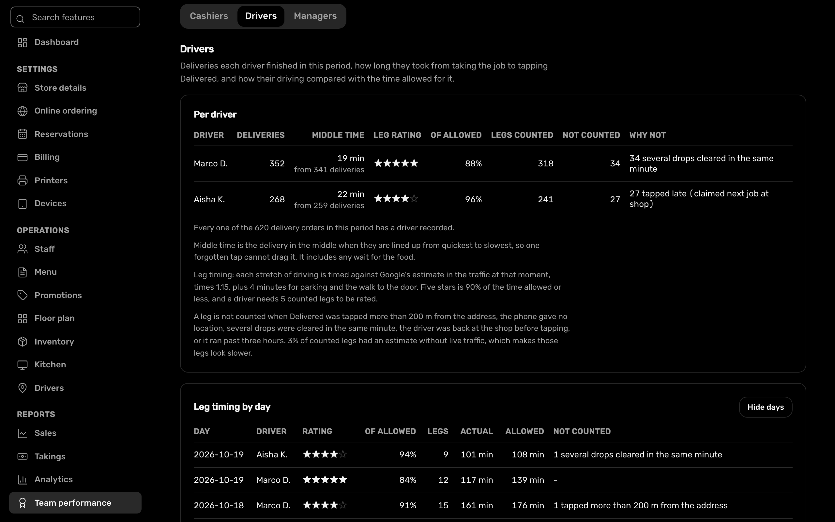Click Marco D.'s five-star leg rating

click(x=396, y=163)
